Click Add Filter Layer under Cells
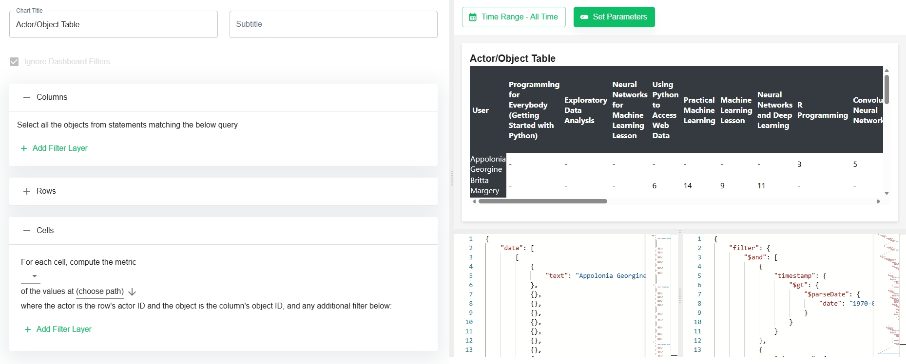 [x=64, y=329]
